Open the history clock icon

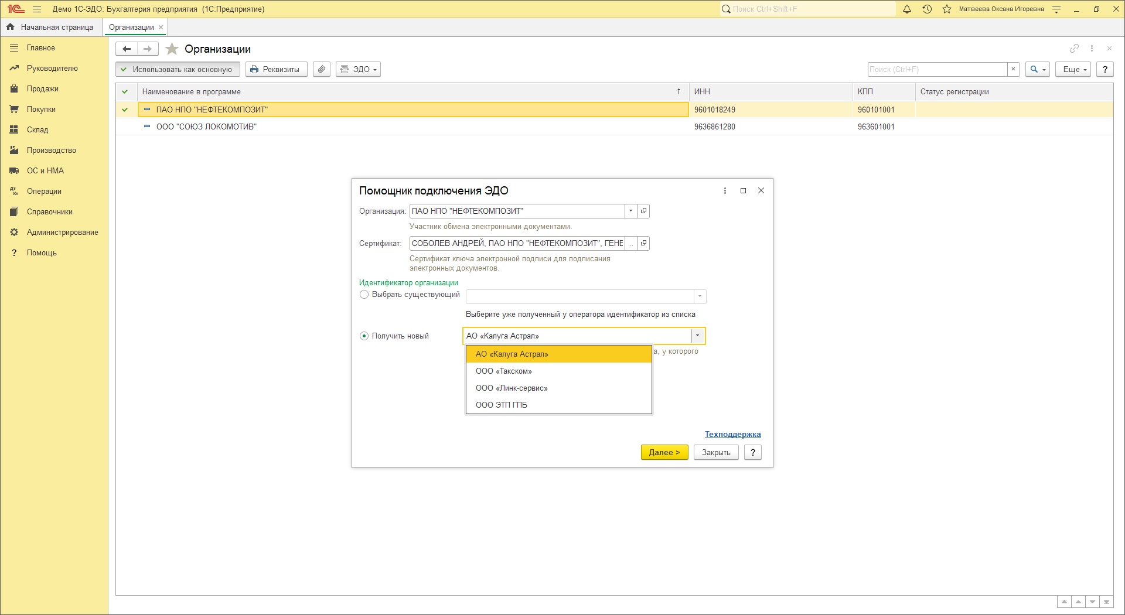pyautogui.click(x=927, y=9)
